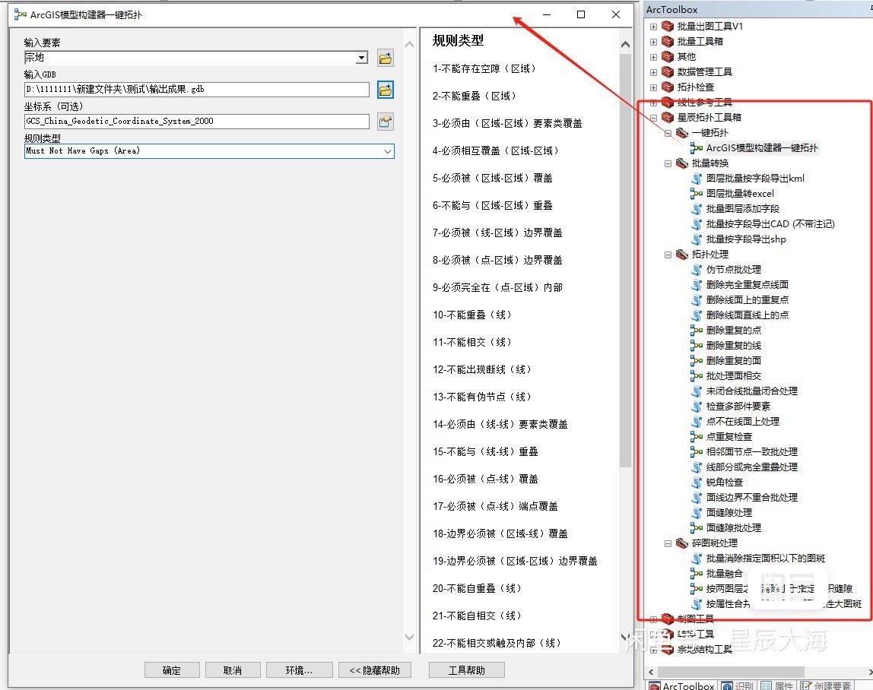This screenshot has width=873, height=690.
Task: Select 点重复检查 tool
Action: pyautogui.click(x=729, y=437)
